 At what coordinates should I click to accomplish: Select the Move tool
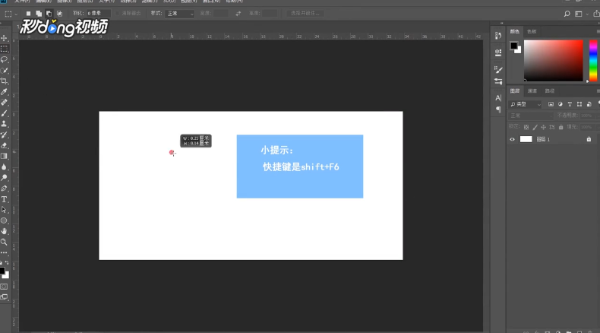point(5,38)
